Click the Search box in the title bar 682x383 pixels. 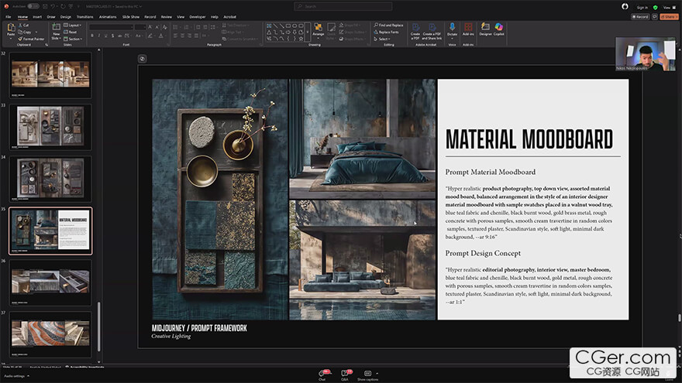coord(343,6)
